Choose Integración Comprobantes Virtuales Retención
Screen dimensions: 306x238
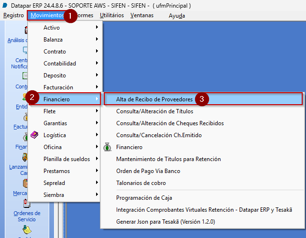(203, 209)
